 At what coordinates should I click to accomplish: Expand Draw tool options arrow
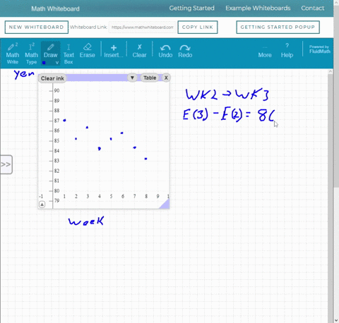coord(57,63)
